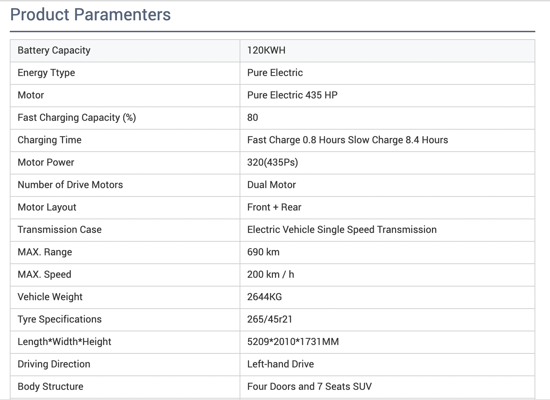Select the 200 km / h value
550x400 pixels.
point(270,275)
